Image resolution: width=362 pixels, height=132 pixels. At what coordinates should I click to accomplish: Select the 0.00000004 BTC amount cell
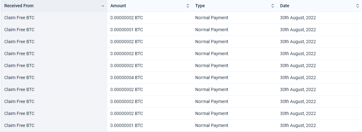coord(127,77)
